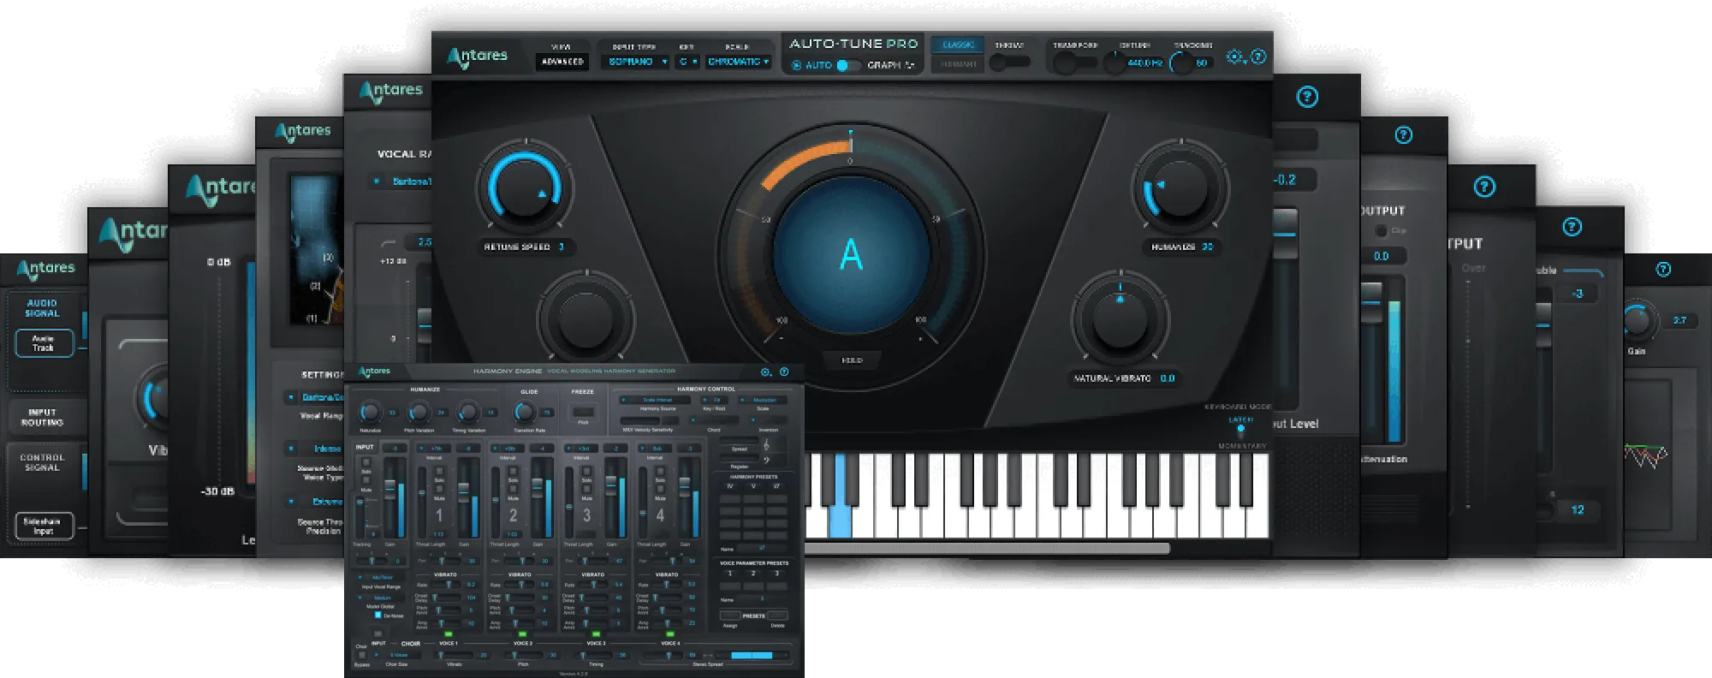Select the Classic mode tab
Image resolution: width=1712 pixels, height=678 pixels.
(x=958, y=45)
